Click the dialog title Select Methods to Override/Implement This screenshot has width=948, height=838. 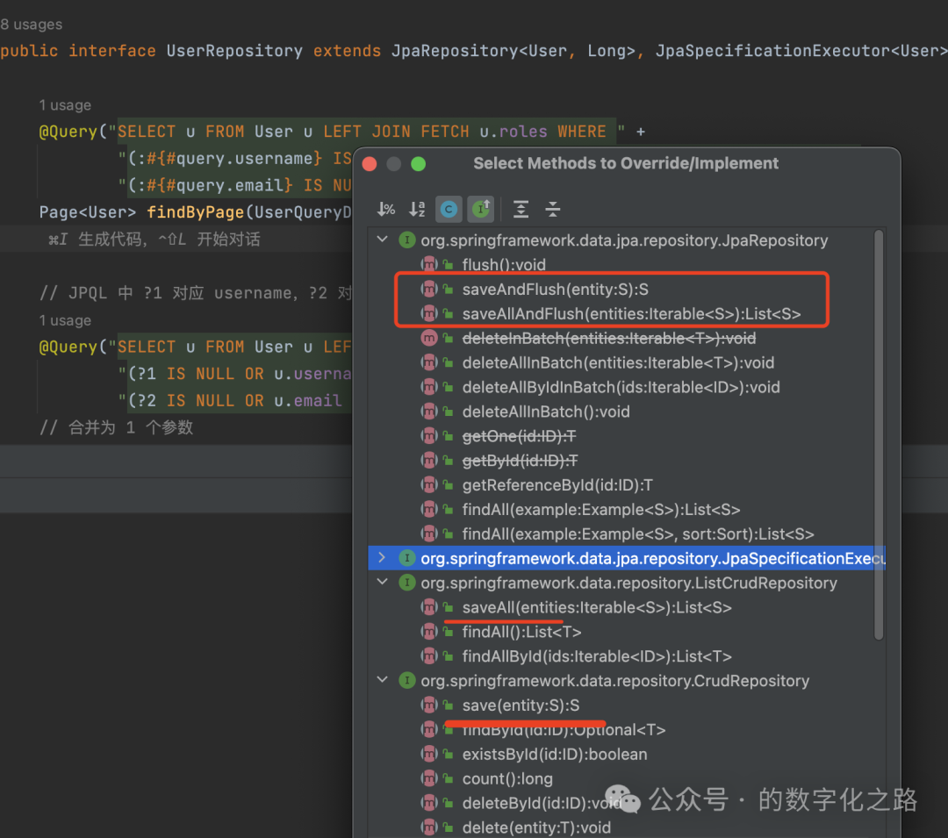(x=626, y=163)
